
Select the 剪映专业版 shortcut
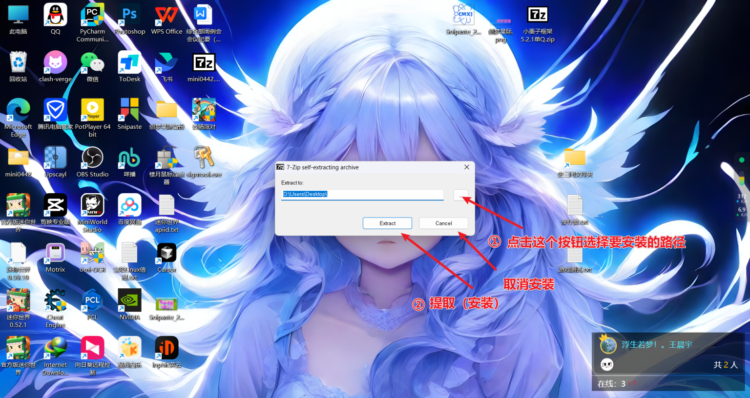click(55, 210)
